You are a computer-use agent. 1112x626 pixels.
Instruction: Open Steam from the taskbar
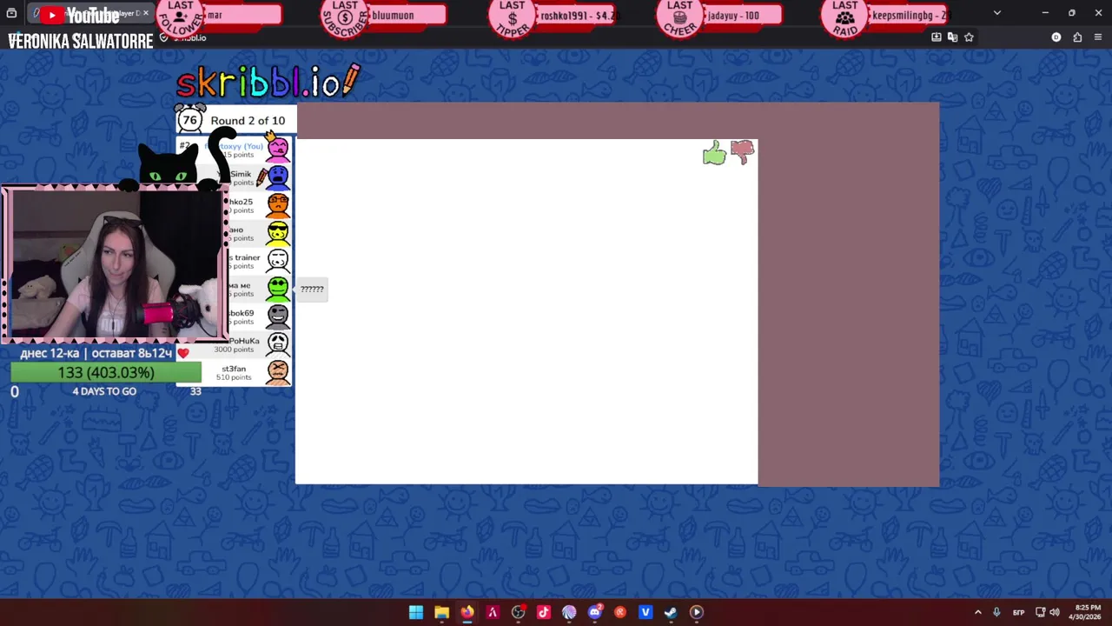click(x=671, y=612)
